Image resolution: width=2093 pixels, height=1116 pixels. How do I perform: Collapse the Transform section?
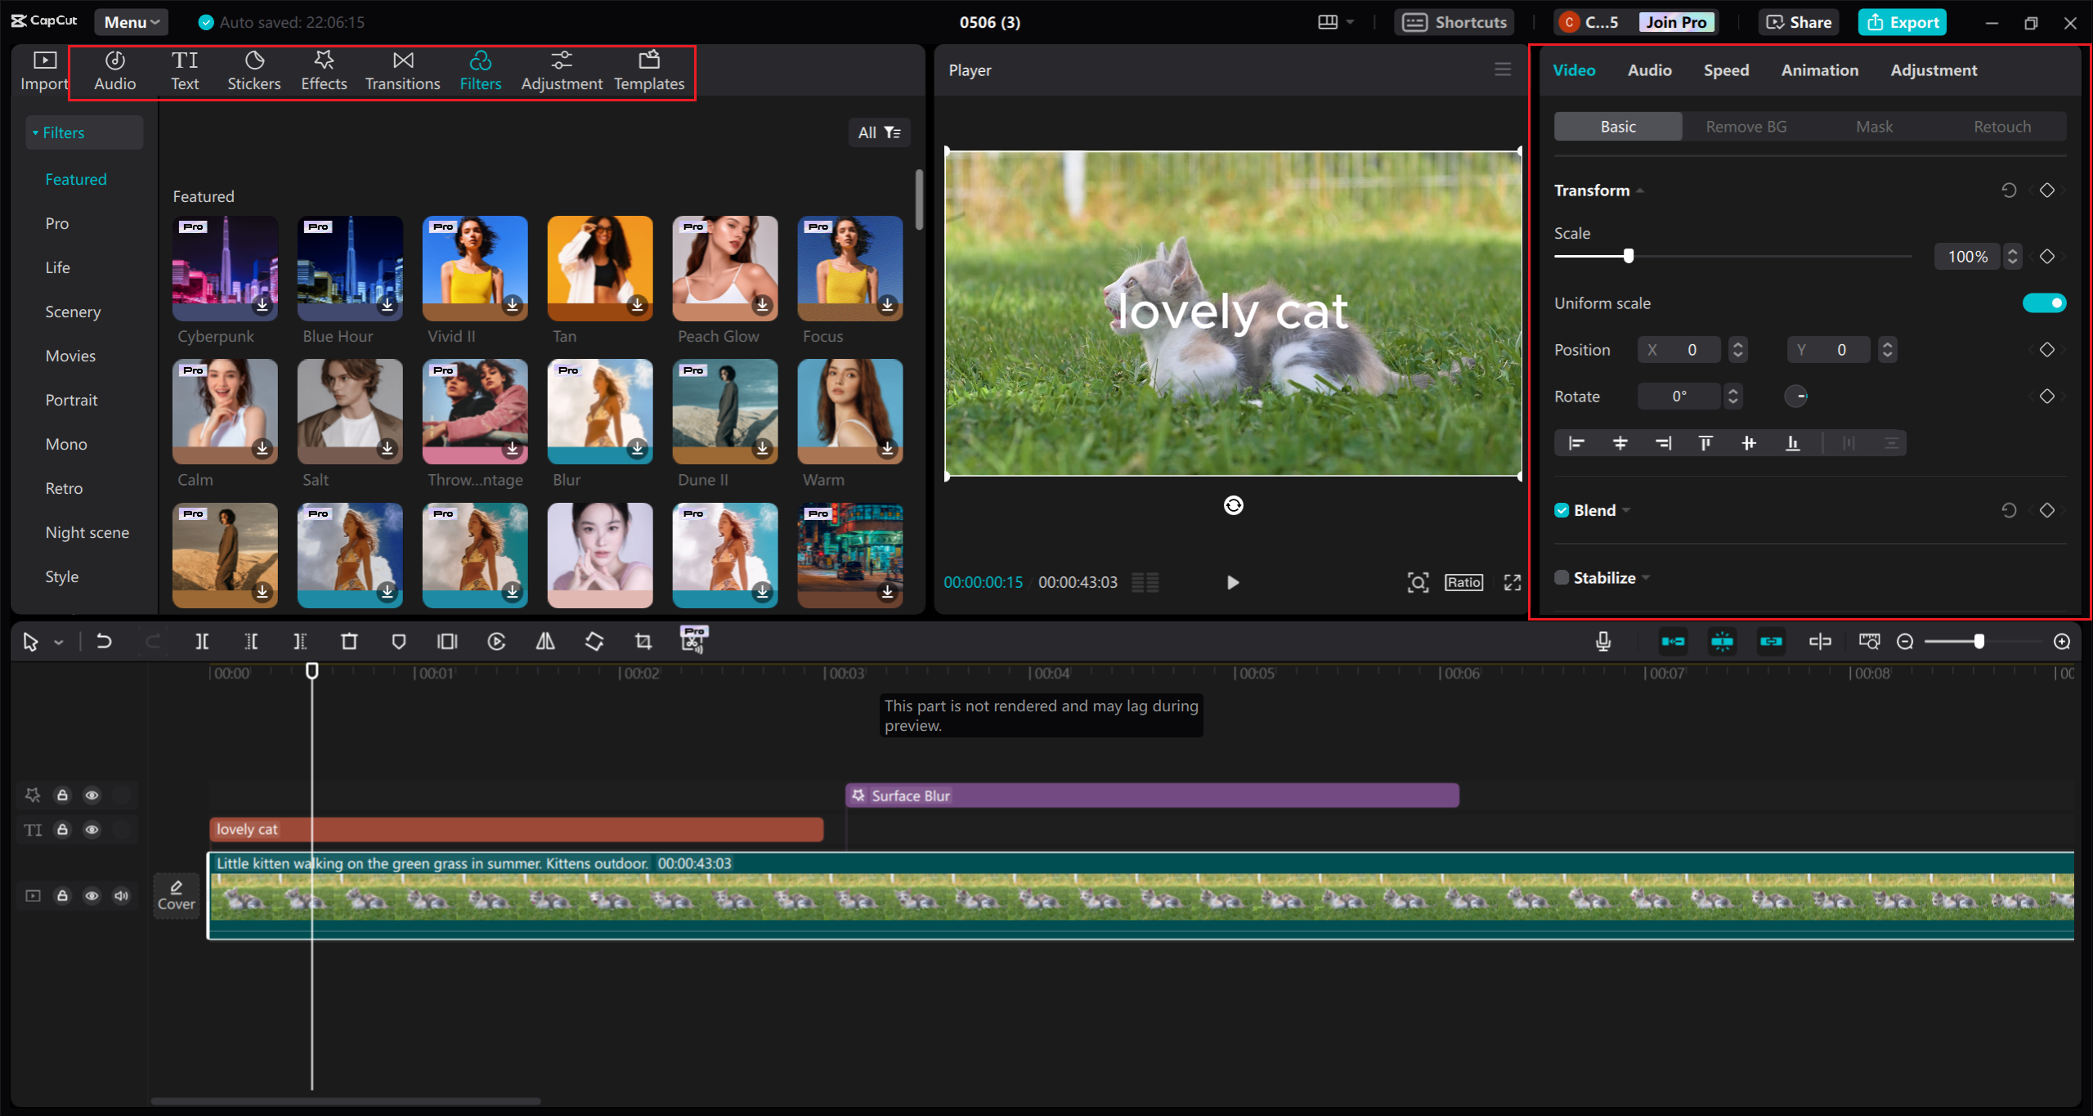point(1640,191)
